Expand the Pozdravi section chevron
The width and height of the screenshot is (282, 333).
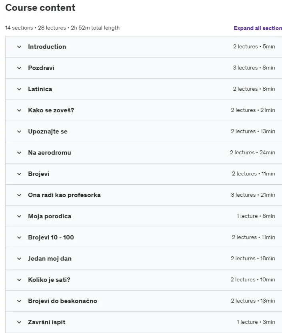pyautogui.click(x=19, y=68)
